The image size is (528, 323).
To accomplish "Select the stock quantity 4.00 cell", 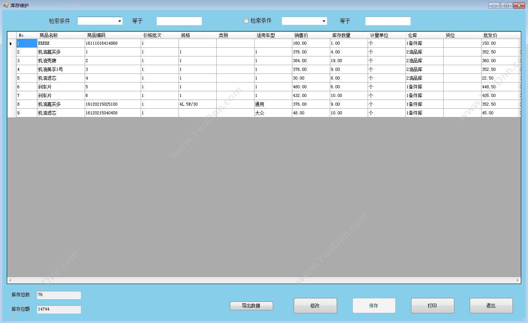I will pos(349,52).
